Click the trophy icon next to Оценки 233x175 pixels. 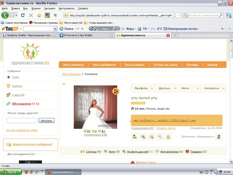tap(8, 86)
